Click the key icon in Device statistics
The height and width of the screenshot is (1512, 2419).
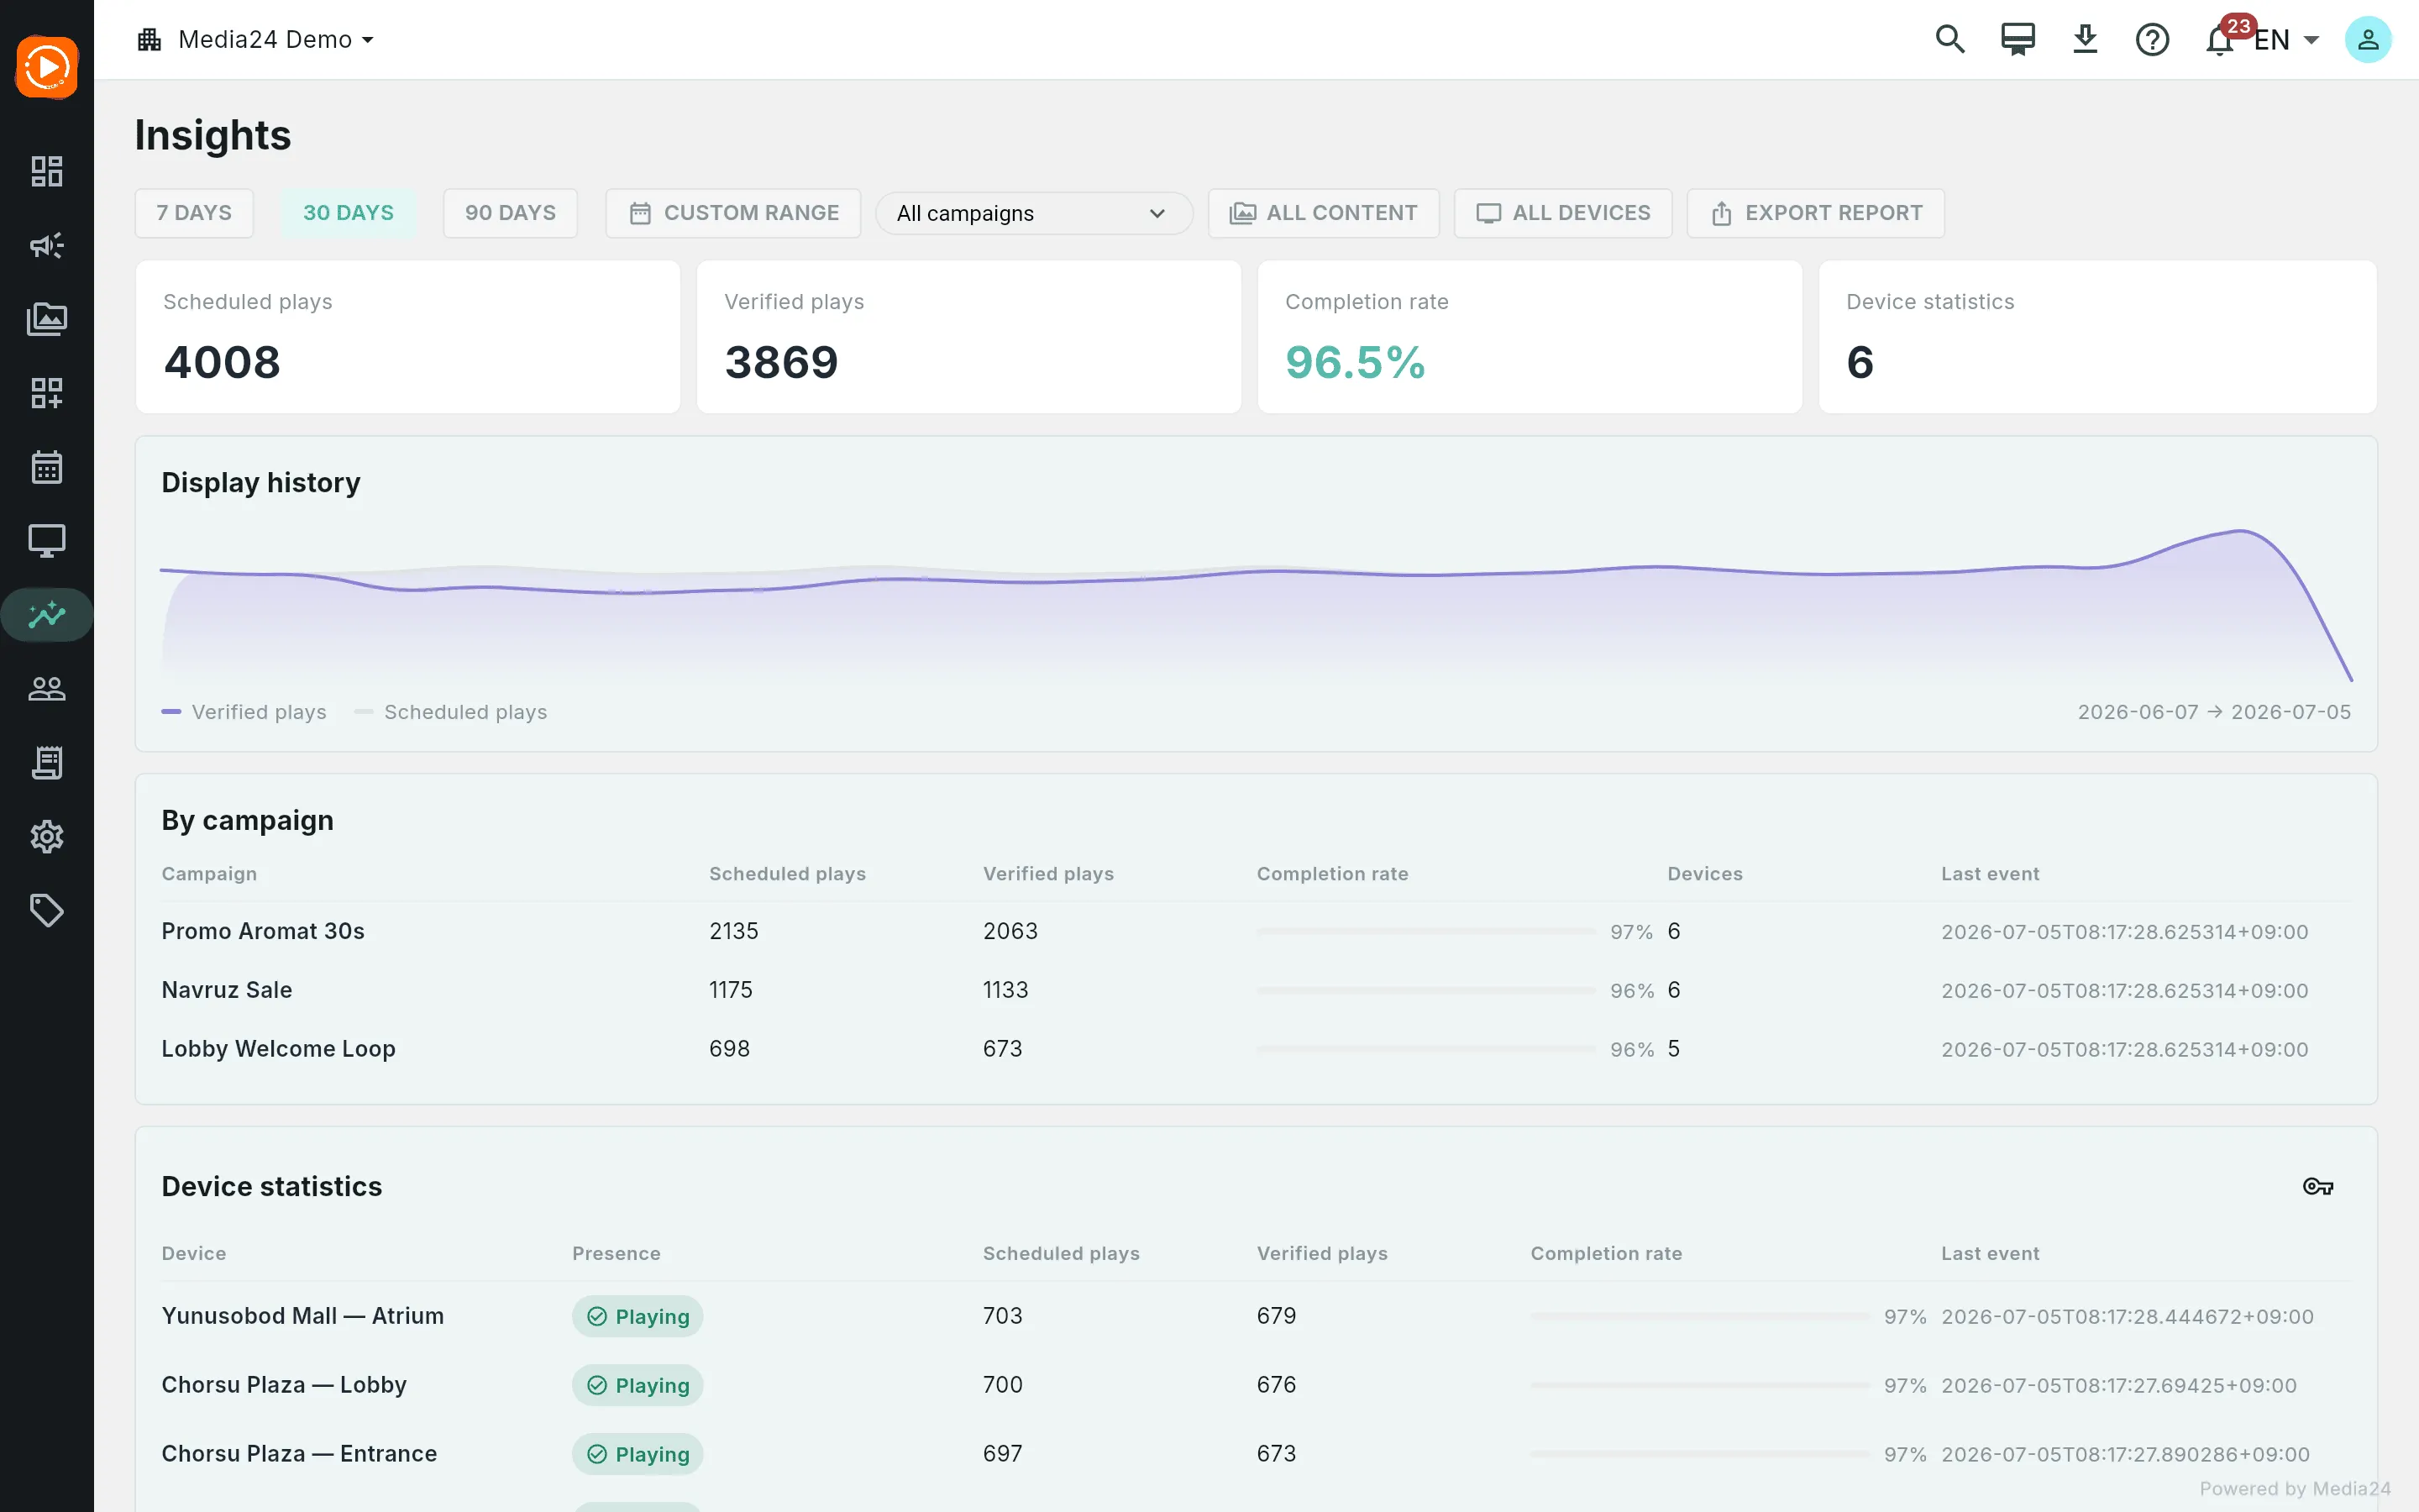(2318, 1186)
